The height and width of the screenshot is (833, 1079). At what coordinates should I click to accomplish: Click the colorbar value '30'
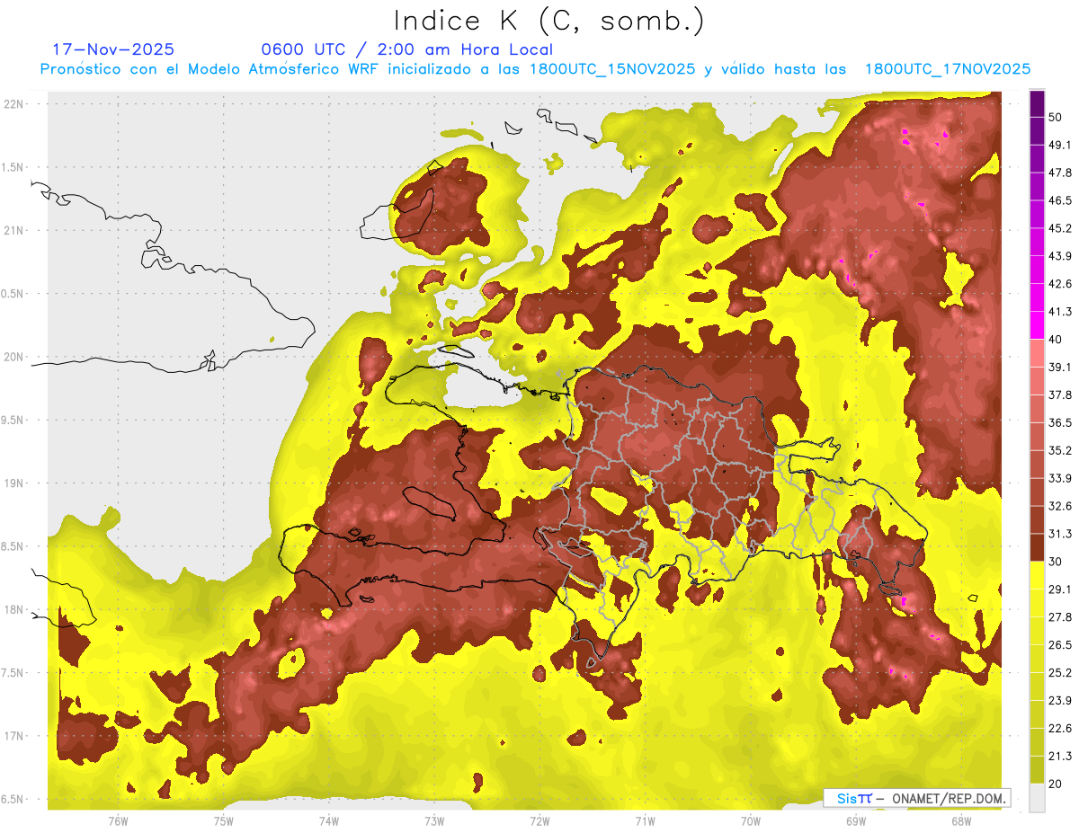(x=1056, y=562)
